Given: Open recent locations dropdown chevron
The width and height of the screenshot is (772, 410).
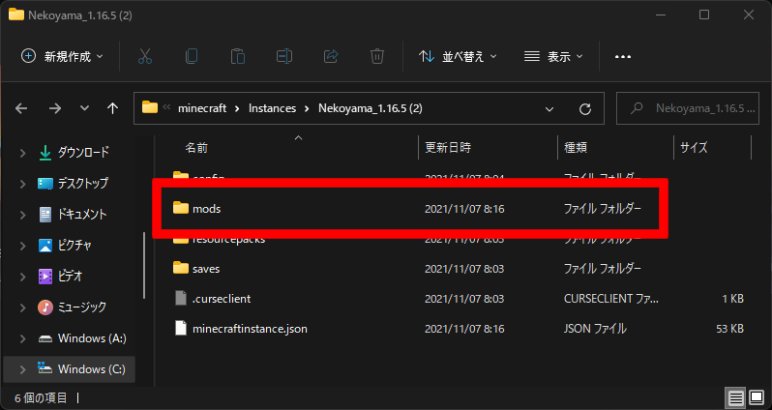Looking at the screenshot, I should [x=85, y=108].
